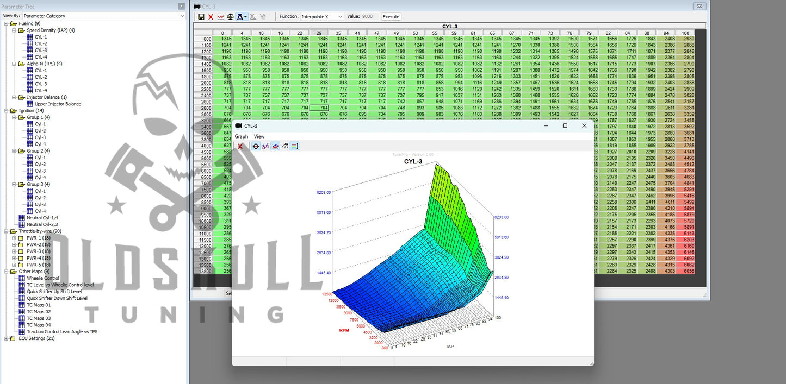Open the Graph menu in graph window
786x384 pixels.
pyautogui.click(x=242, y=136)
